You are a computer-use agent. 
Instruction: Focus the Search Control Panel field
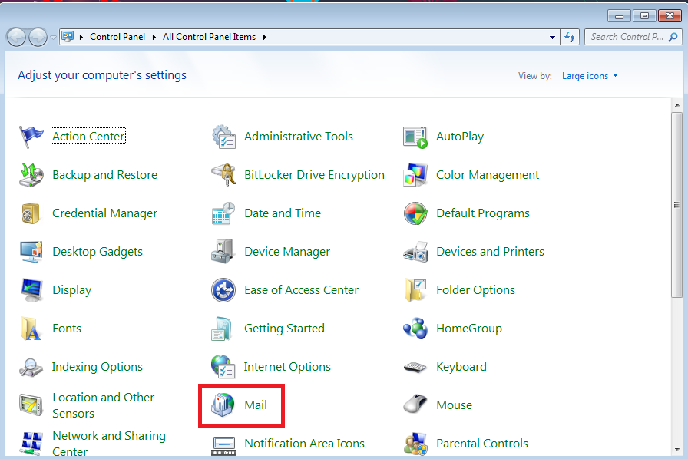coord(633,38)
